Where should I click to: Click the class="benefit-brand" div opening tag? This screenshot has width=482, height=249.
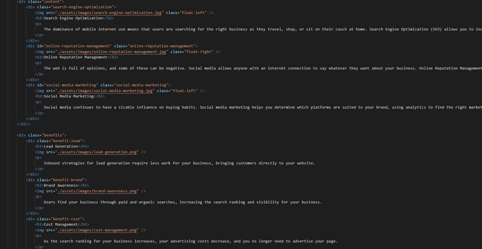pyautogui.click(x=56, y=180)
